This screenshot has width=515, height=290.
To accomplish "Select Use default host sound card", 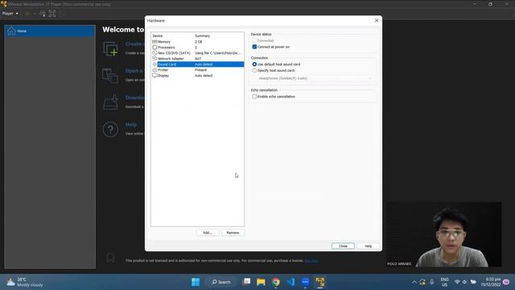I will [x=254, y=64].
